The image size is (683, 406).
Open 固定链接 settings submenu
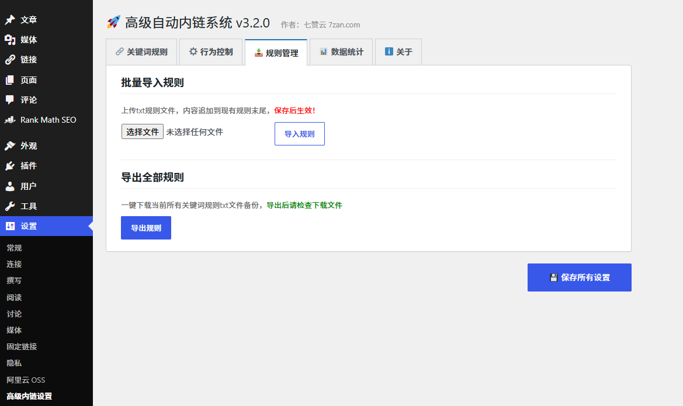[22, 347]
